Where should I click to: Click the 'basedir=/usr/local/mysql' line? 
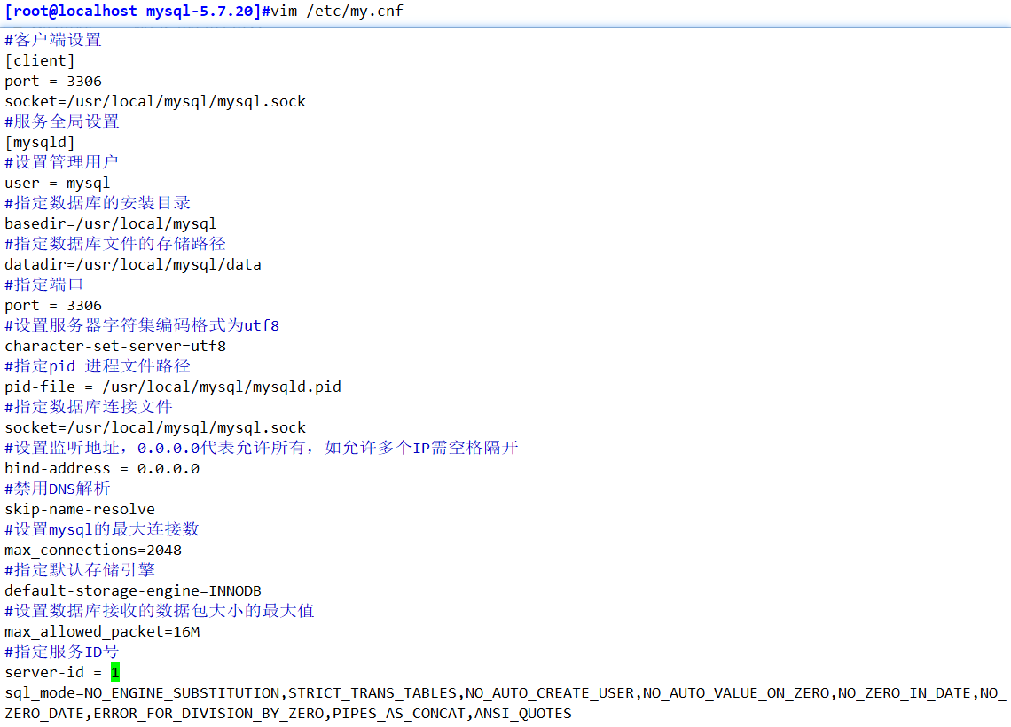click(110, 223)
